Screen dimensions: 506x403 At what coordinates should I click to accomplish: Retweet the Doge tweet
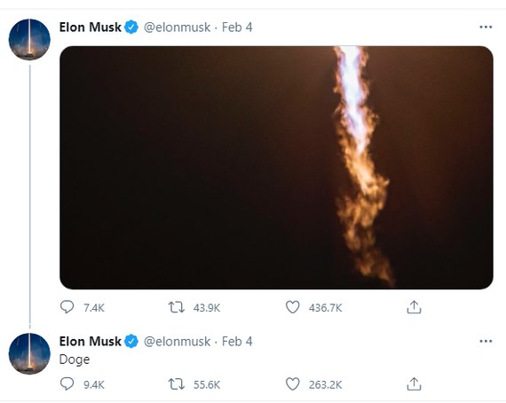click(177, 384)
